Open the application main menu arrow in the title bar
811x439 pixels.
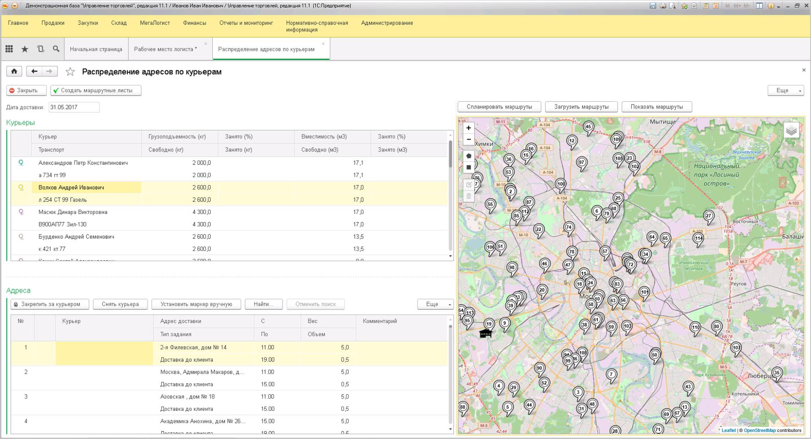pos(15,6)
